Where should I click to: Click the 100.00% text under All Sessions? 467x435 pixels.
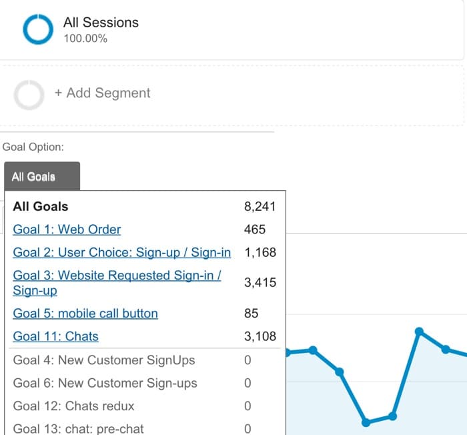[85, 39]
